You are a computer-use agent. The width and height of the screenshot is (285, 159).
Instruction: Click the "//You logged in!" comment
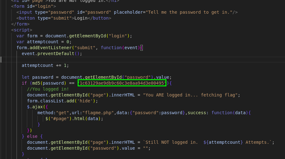(48, 89)
